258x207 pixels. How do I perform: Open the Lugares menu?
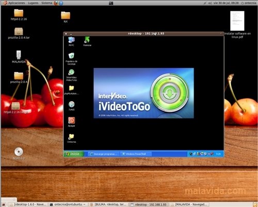click(33, 3)
